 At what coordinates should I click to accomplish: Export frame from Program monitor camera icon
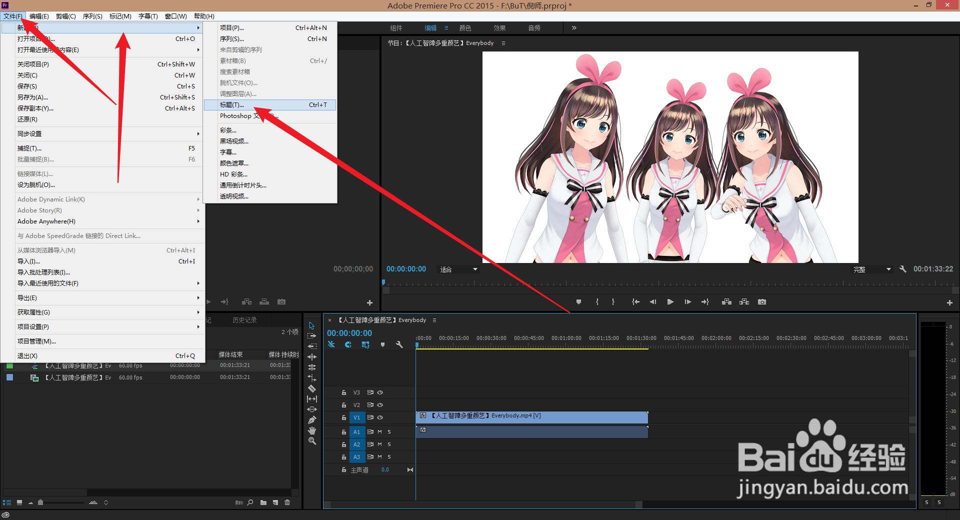coord(761,302)
